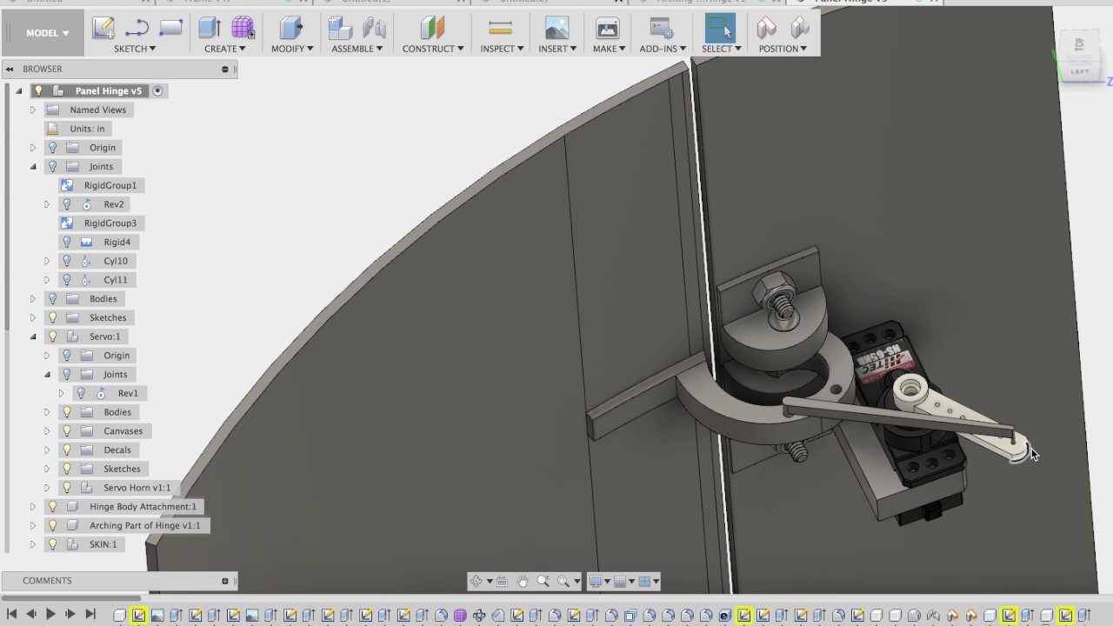1113x626 pixels.
Task: Select the Orbit navigation tool
Action: pyautogui.click(x=477, y=581)
